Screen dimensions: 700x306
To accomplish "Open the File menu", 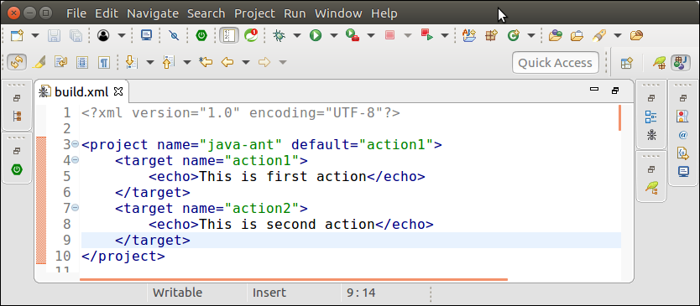I will pos(76,13).
